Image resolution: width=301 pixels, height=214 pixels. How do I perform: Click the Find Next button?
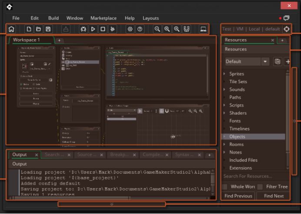pyautogui.click(x=273, y=196)
